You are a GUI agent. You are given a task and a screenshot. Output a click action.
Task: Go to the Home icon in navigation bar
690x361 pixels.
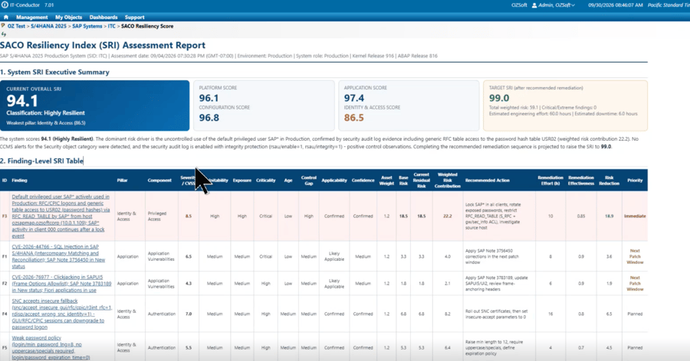point(5,18)
